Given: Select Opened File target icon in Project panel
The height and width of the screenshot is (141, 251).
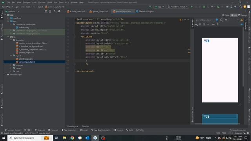Looking at the screenshot, I should pos(46,11).
